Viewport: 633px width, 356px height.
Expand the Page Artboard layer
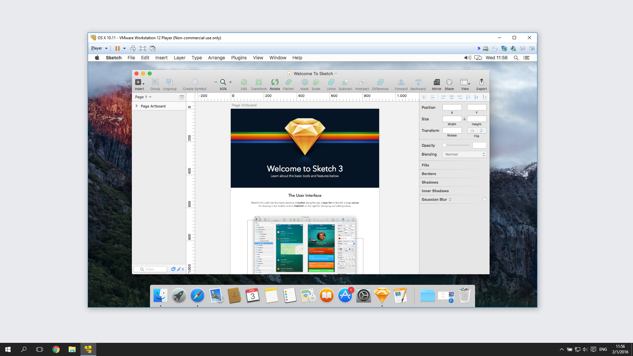[137, 105]
